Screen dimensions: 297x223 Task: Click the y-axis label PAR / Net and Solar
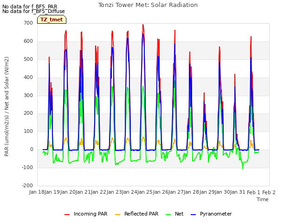pyautogui.click(x=6, y=106)
